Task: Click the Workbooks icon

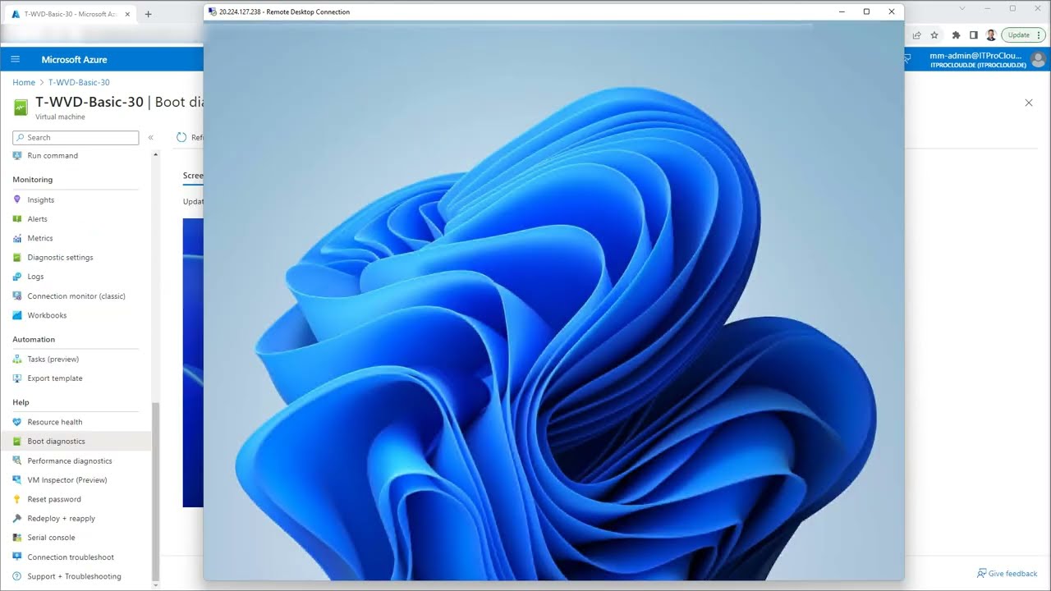Action: pyautogui.click(x=17, y=315)
